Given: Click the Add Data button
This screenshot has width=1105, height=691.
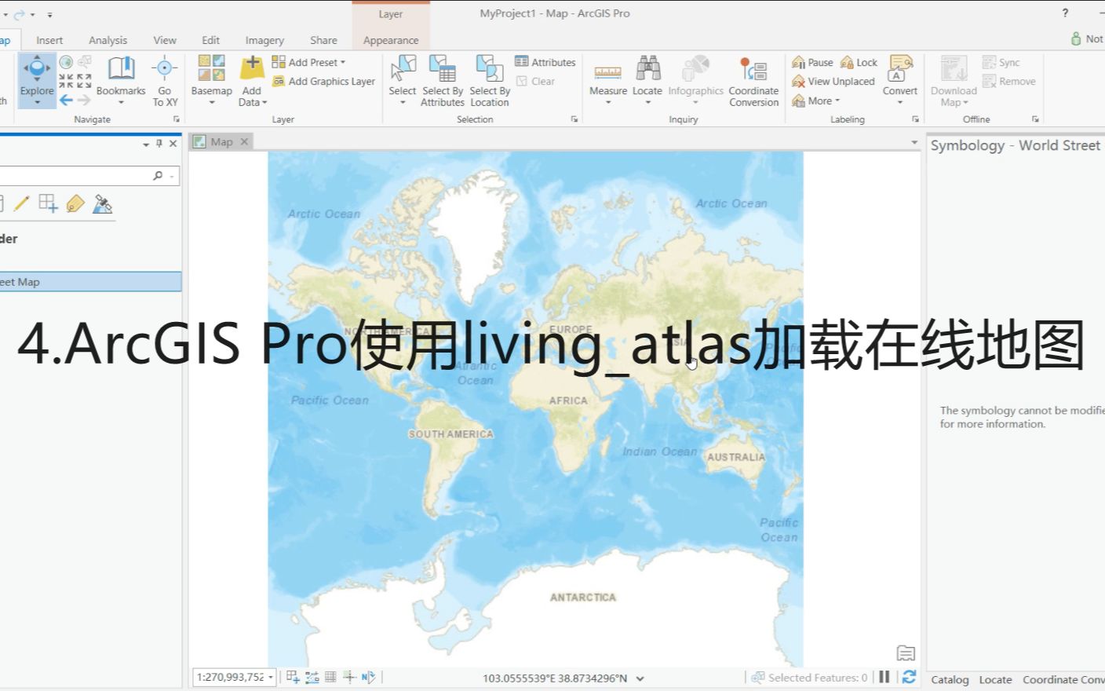Looking at the screenshot, I should pos(252,80).
